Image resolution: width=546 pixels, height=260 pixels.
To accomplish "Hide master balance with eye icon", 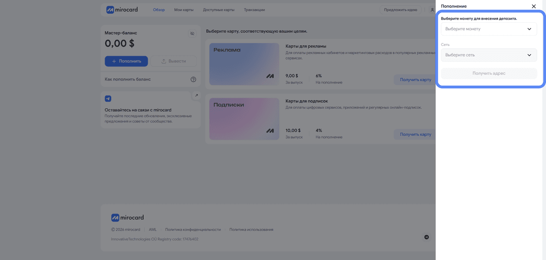I will click(192, 33).
